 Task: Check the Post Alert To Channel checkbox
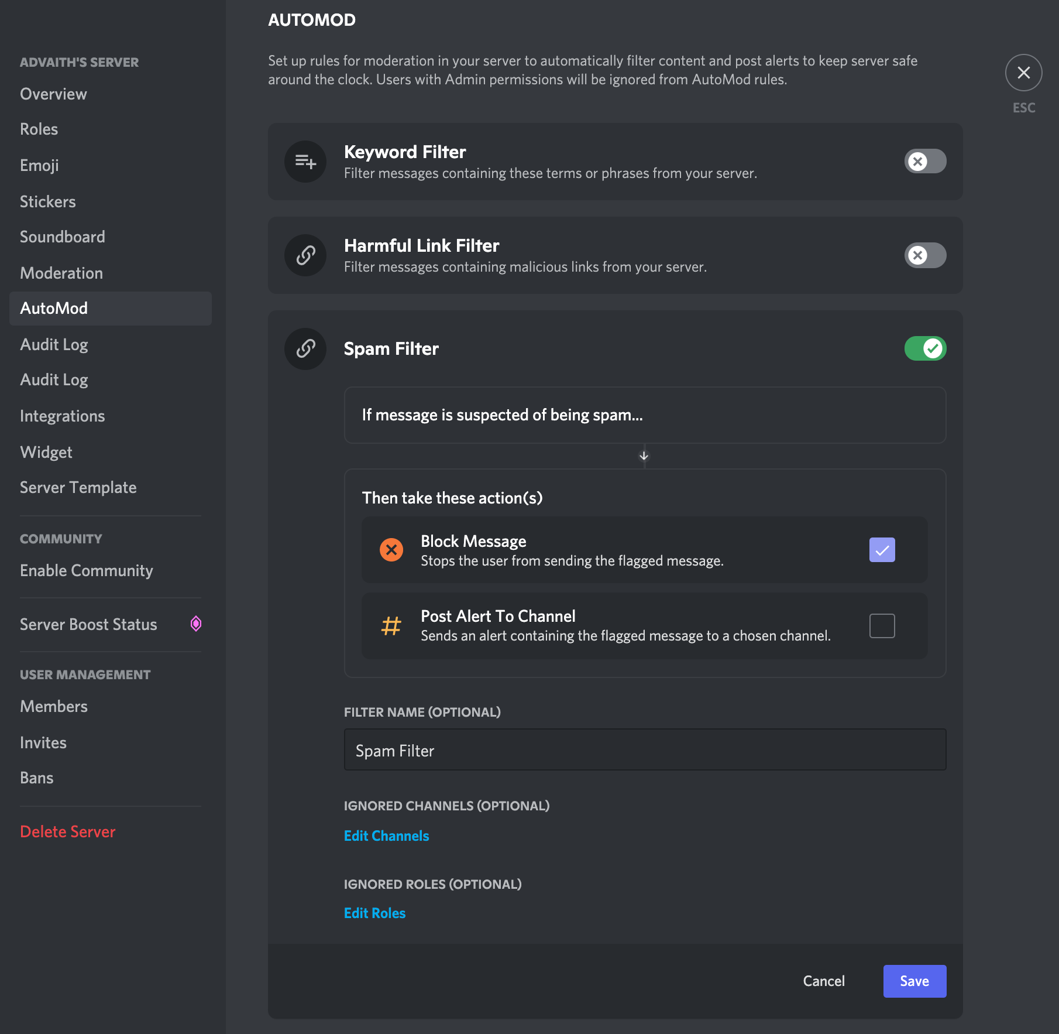click(882, 625)
